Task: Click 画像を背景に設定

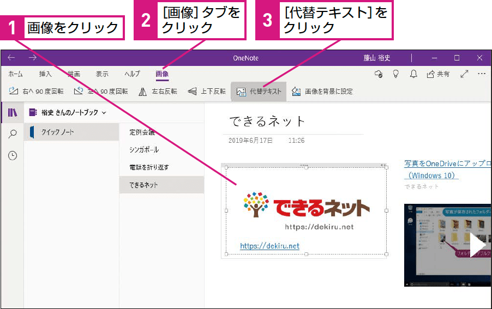Action: (322, 91)
